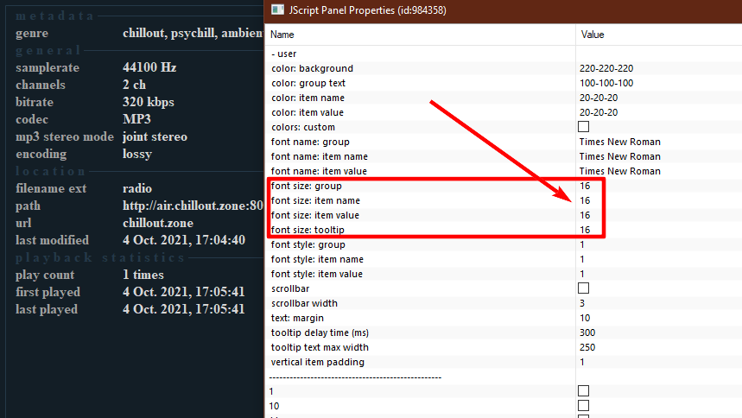Edit the color: item name value

point(598,98)
